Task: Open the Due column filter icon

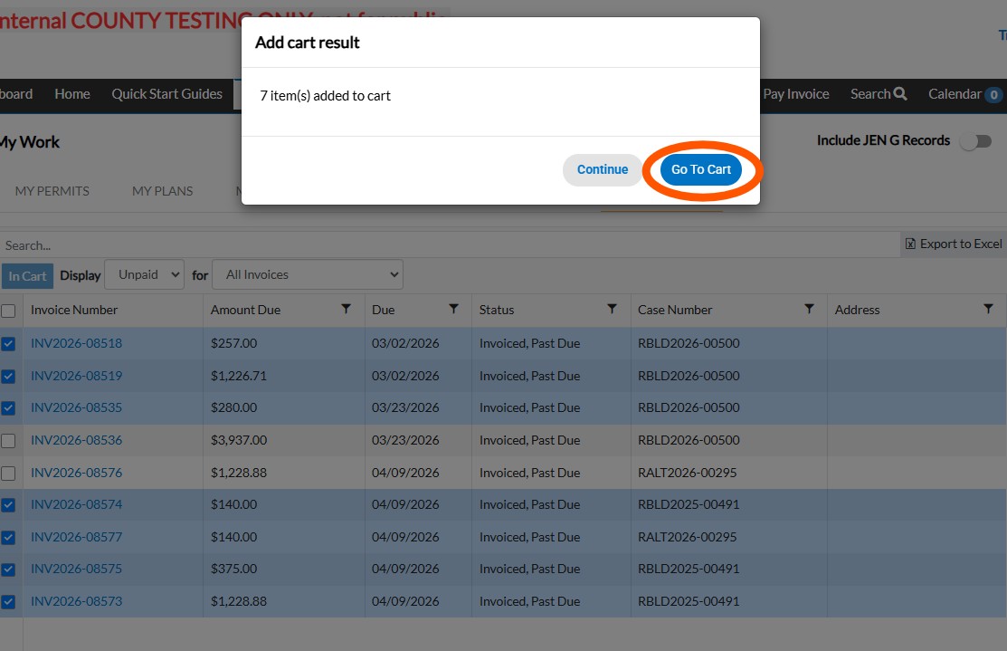Action: click(x=453, y=309)
